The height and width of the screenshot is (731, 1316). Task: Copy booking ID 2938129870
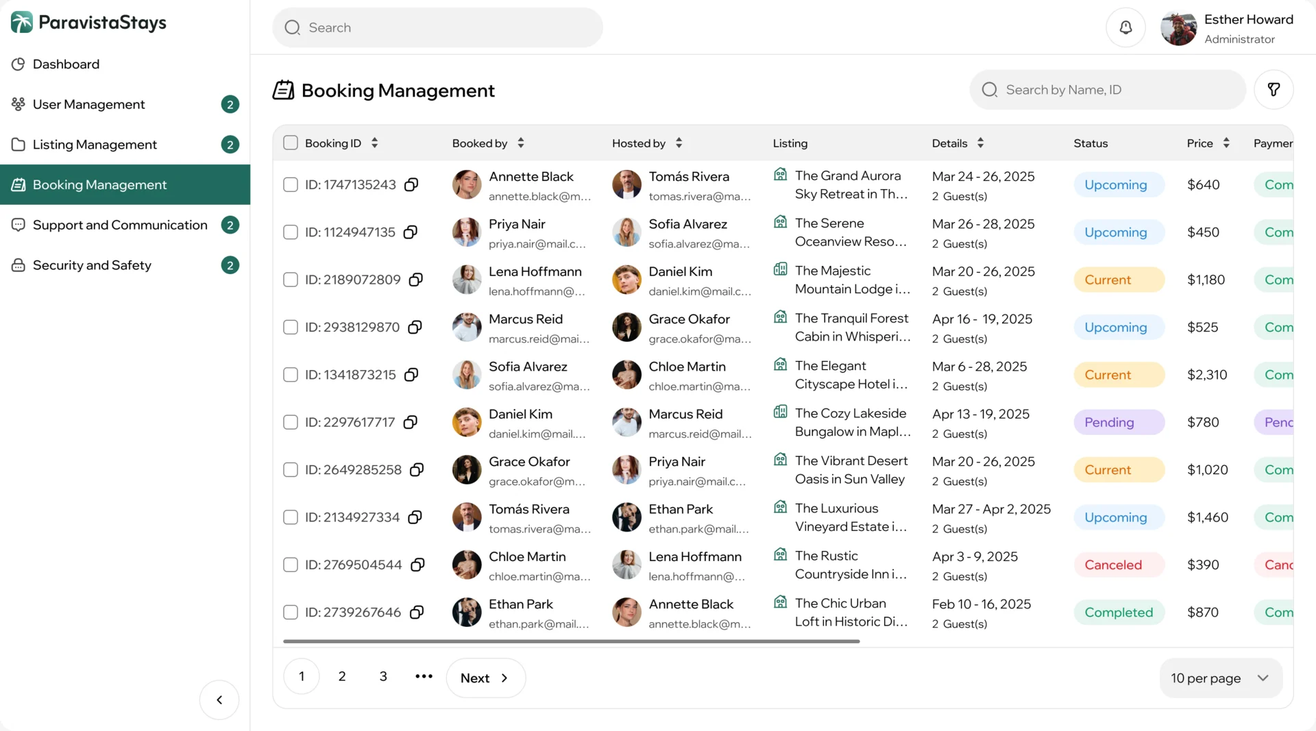[x=415, y=327]
